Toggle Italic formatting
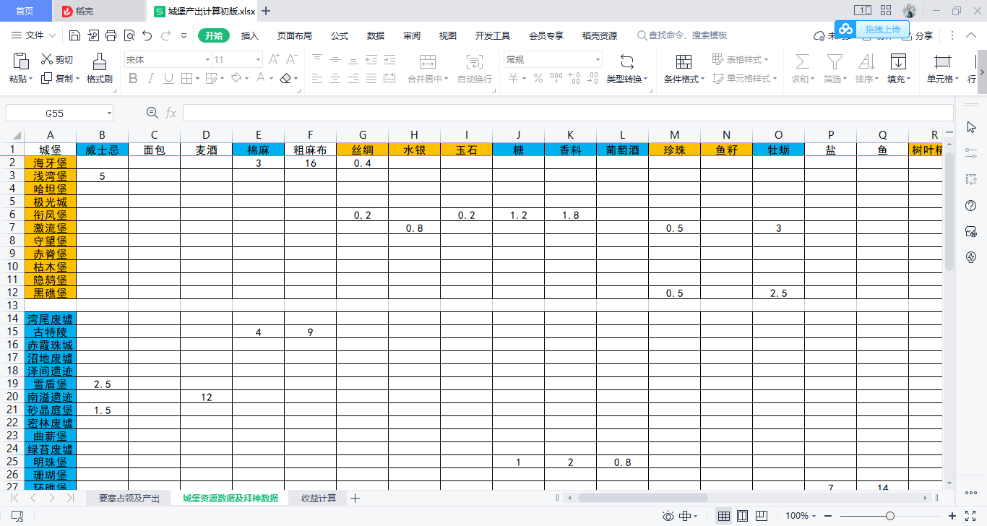Image resolution: width=987 pixels, height=526 pixels. (151, 79)
